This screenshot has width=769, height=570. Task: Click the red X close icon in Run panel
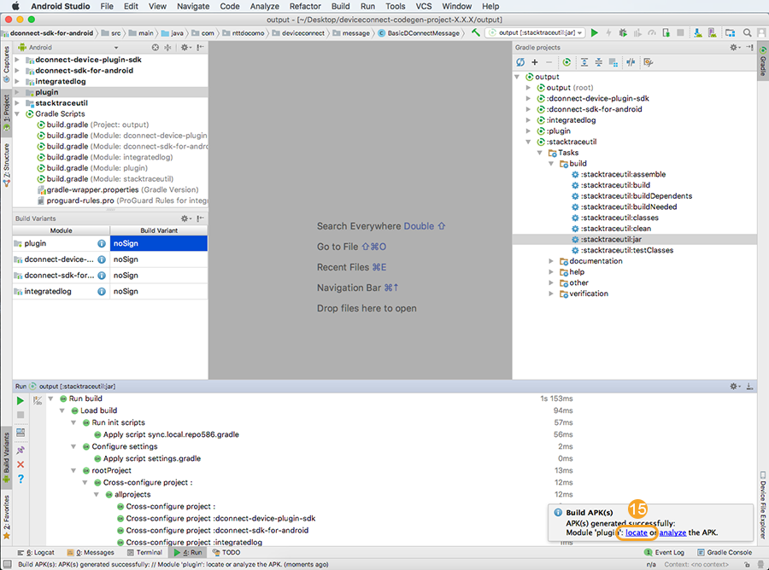pos(21,464)
